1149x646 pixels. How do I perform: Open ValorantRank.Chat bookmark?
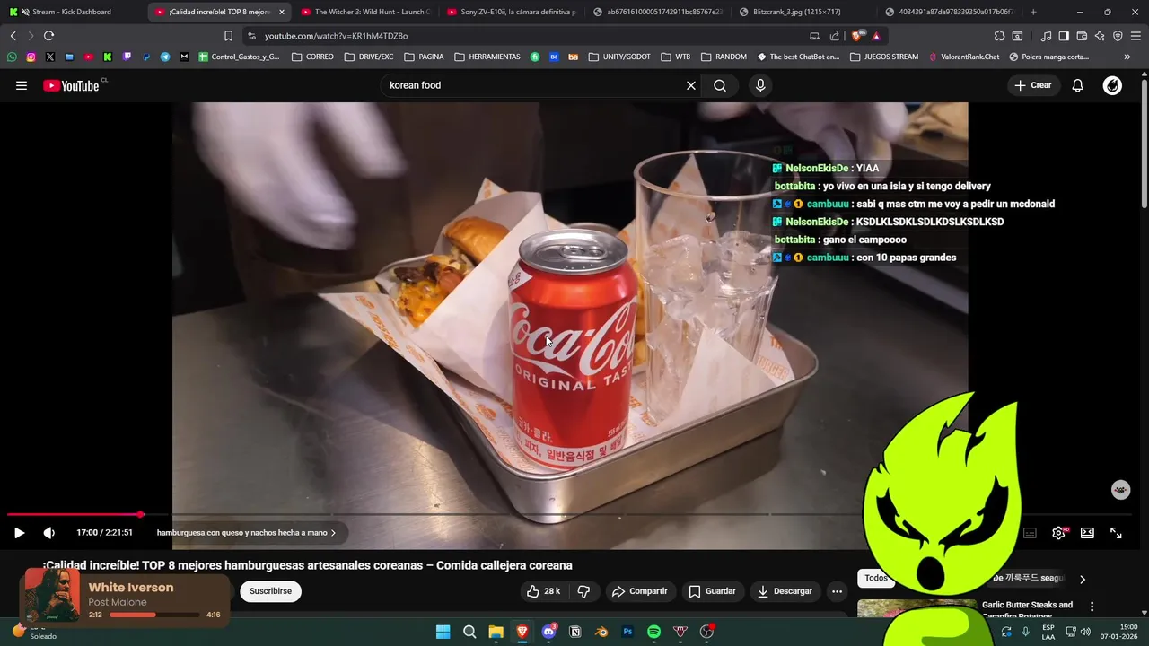(x=964, y=57)
